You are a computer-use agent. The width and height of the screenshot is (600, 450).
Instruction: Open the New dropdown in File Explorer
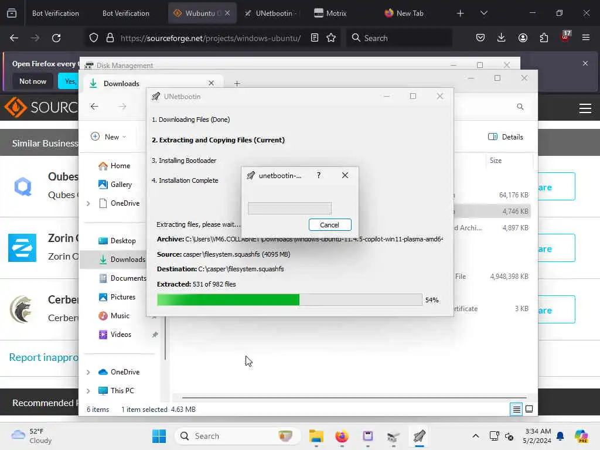(108, 137)
